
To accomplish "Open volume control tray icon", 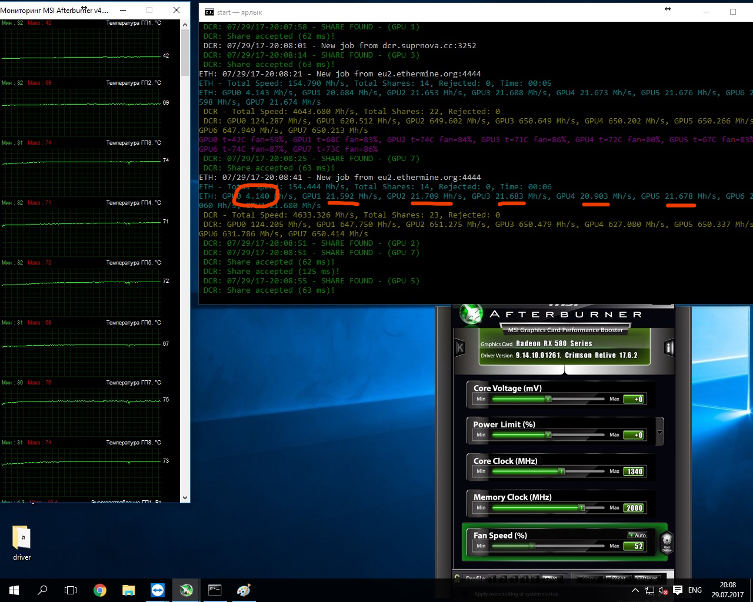I will 663,590.
